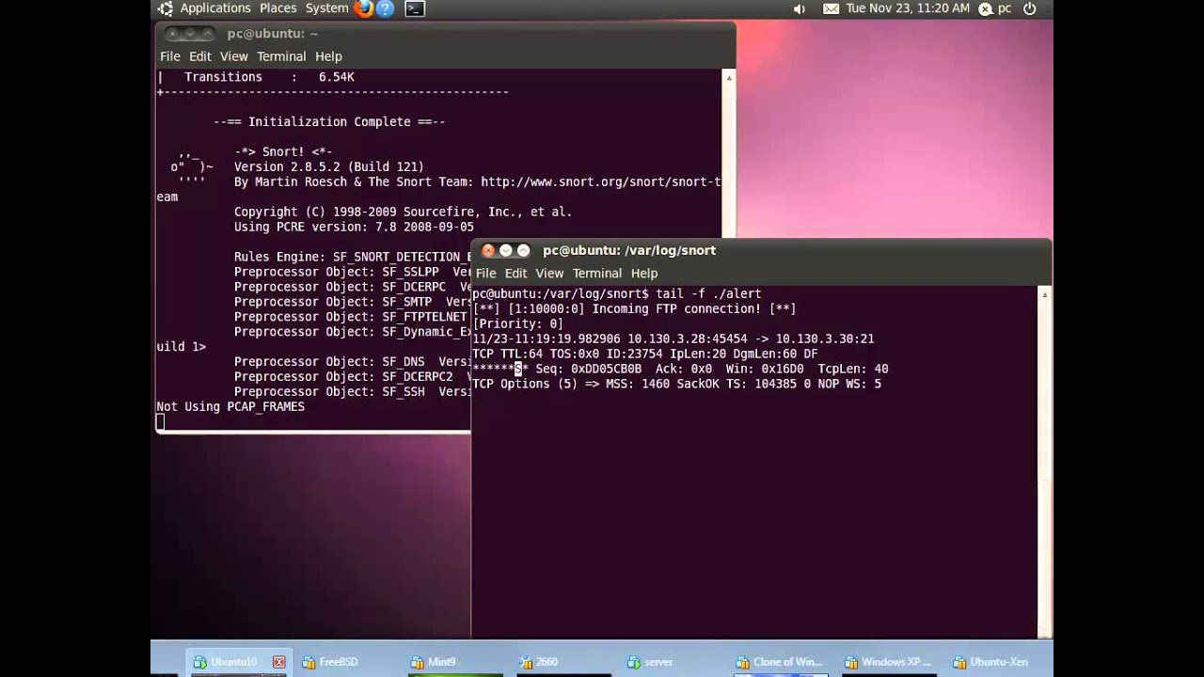
Task: Click the TCP Options line in alert
Action: pyautogui.click(x=676, y=385)
